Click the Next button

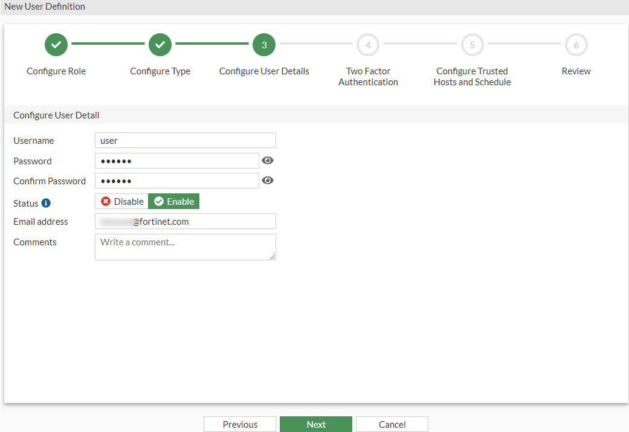click(x=315, y=424)
